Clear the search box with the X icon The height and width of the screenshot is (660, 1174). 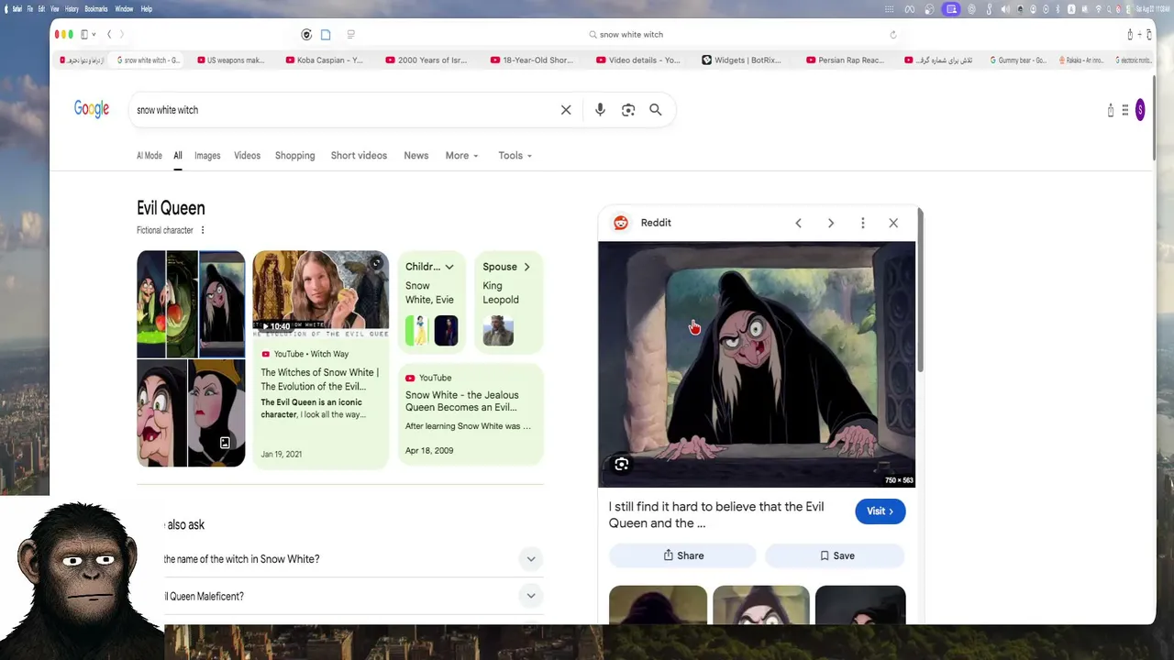click(566, 110)
